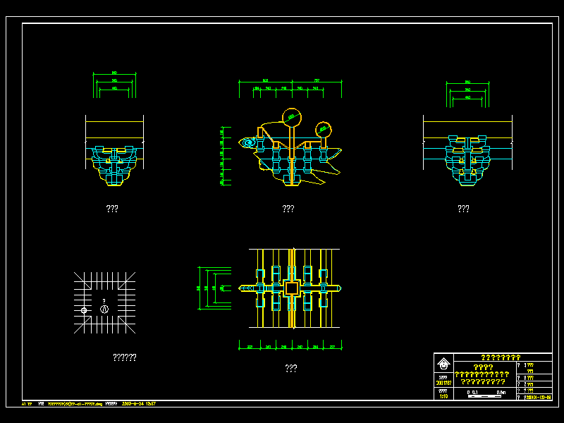The width and height of the screenshot is (564, 423).
Task: Click the house logo in the title block
Action: tap(443, 364)
